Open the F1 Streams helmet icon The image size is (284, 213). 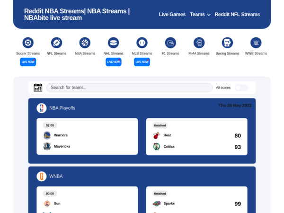(x=170, y=43)
